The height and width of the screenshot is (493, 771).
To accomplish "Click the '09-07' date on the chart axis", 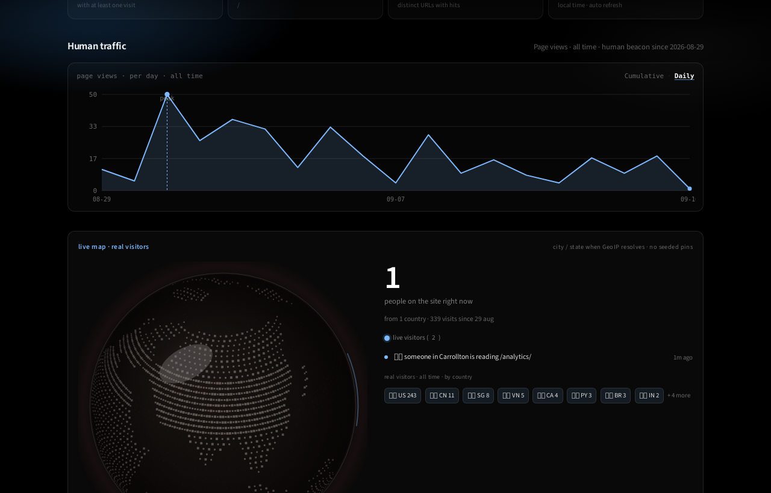I will tap(396, 199).
